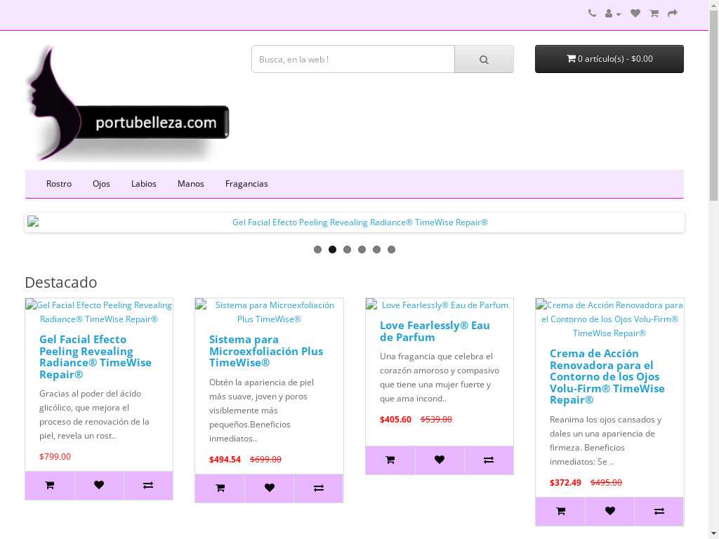Select the third slideshow pagination dot
The image size is (719, 539).
[347, 249]
